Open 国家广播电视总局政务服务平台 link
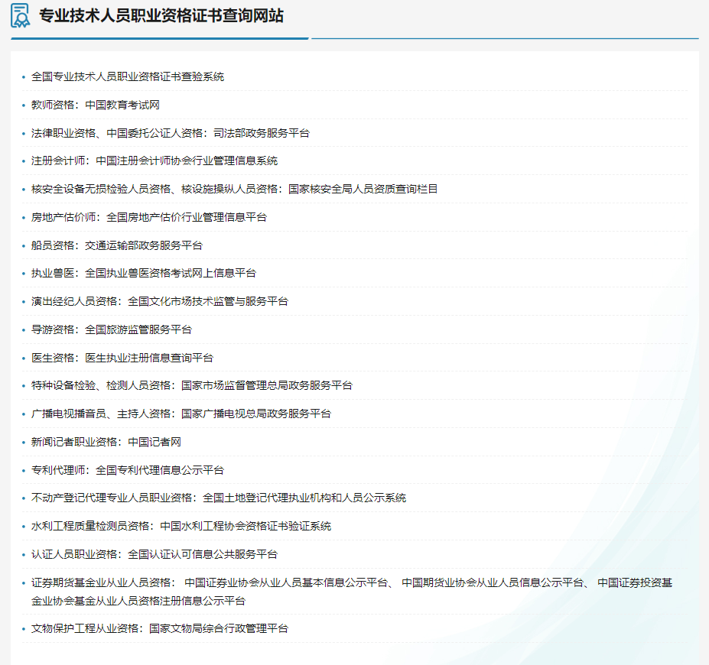The width and height of the screenshot is (709, 665). tap(256, 414)
